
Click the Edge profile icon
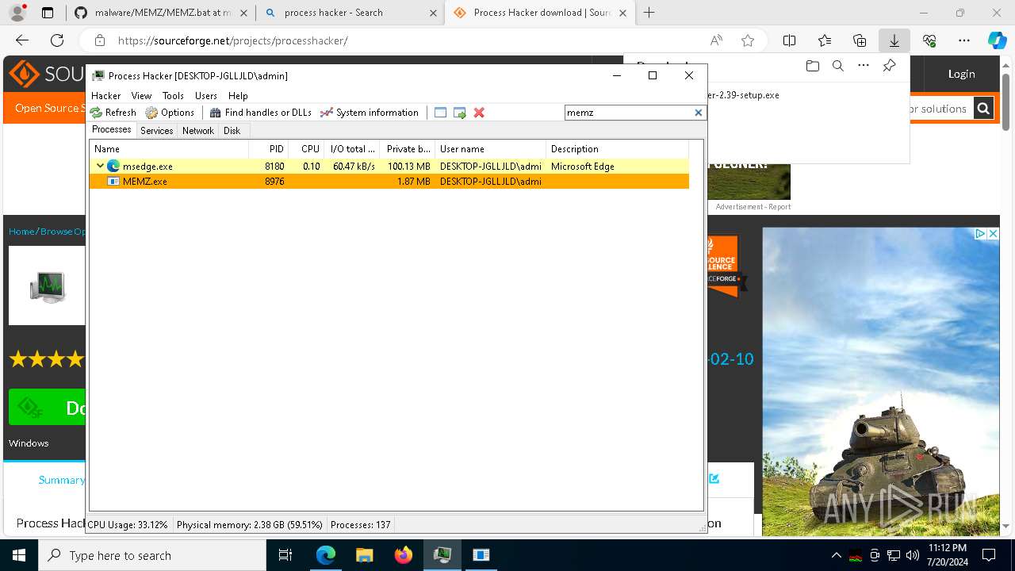click(x=17, y=13)
